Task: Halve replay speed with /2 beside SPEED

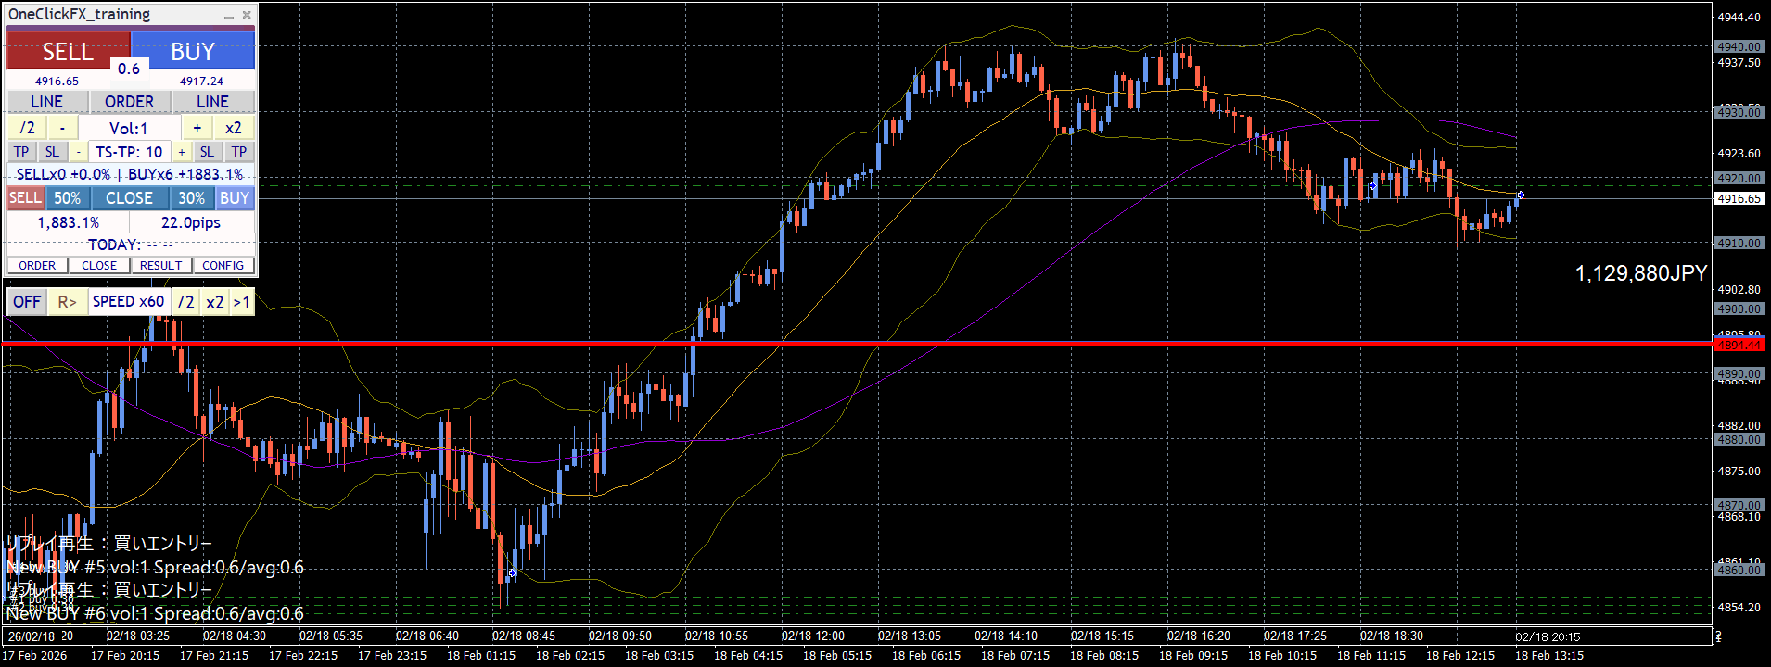Action: pyautogui.click(x=186, y=302)
